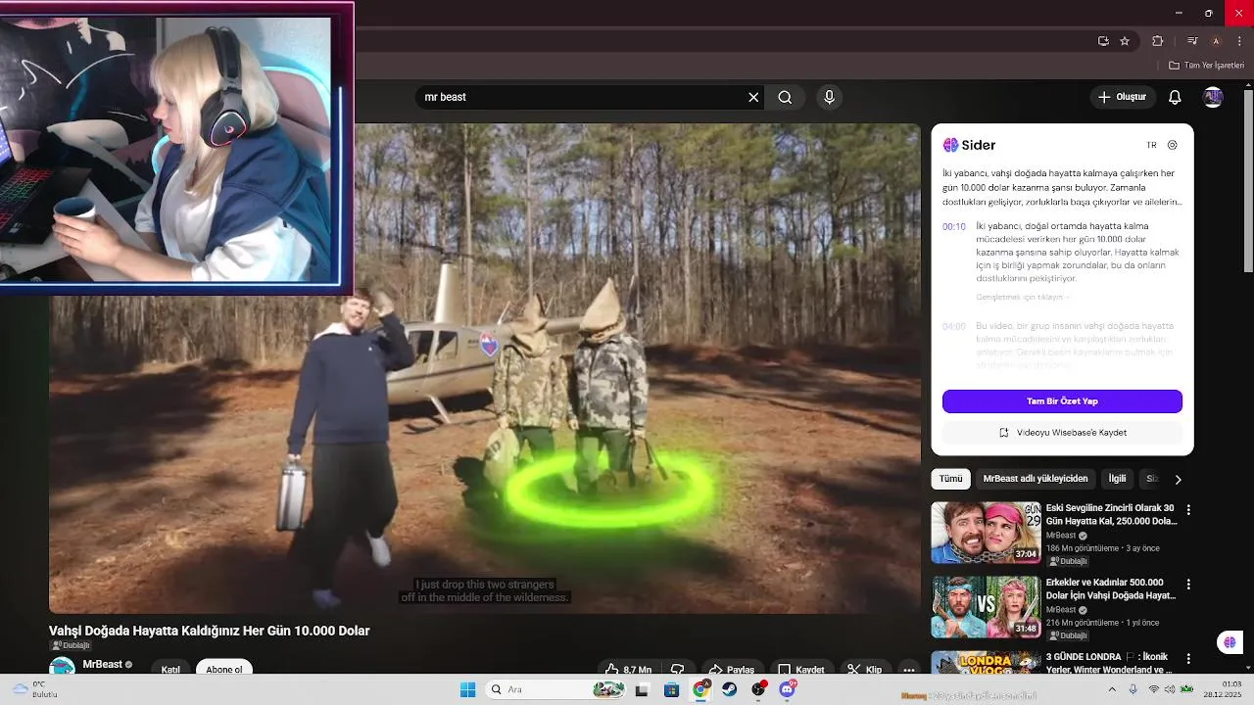The height and width of the screenshot is (705, 1254).
Task: Click the Paylaş share button
Action: 732,670
